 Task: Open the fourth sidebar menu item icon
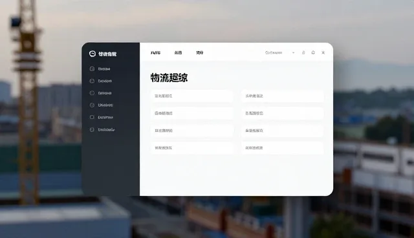click(92, 105)
